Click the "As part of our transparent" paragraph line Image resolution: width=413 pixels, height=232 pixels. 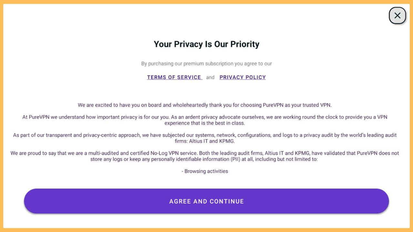point(205,135)
